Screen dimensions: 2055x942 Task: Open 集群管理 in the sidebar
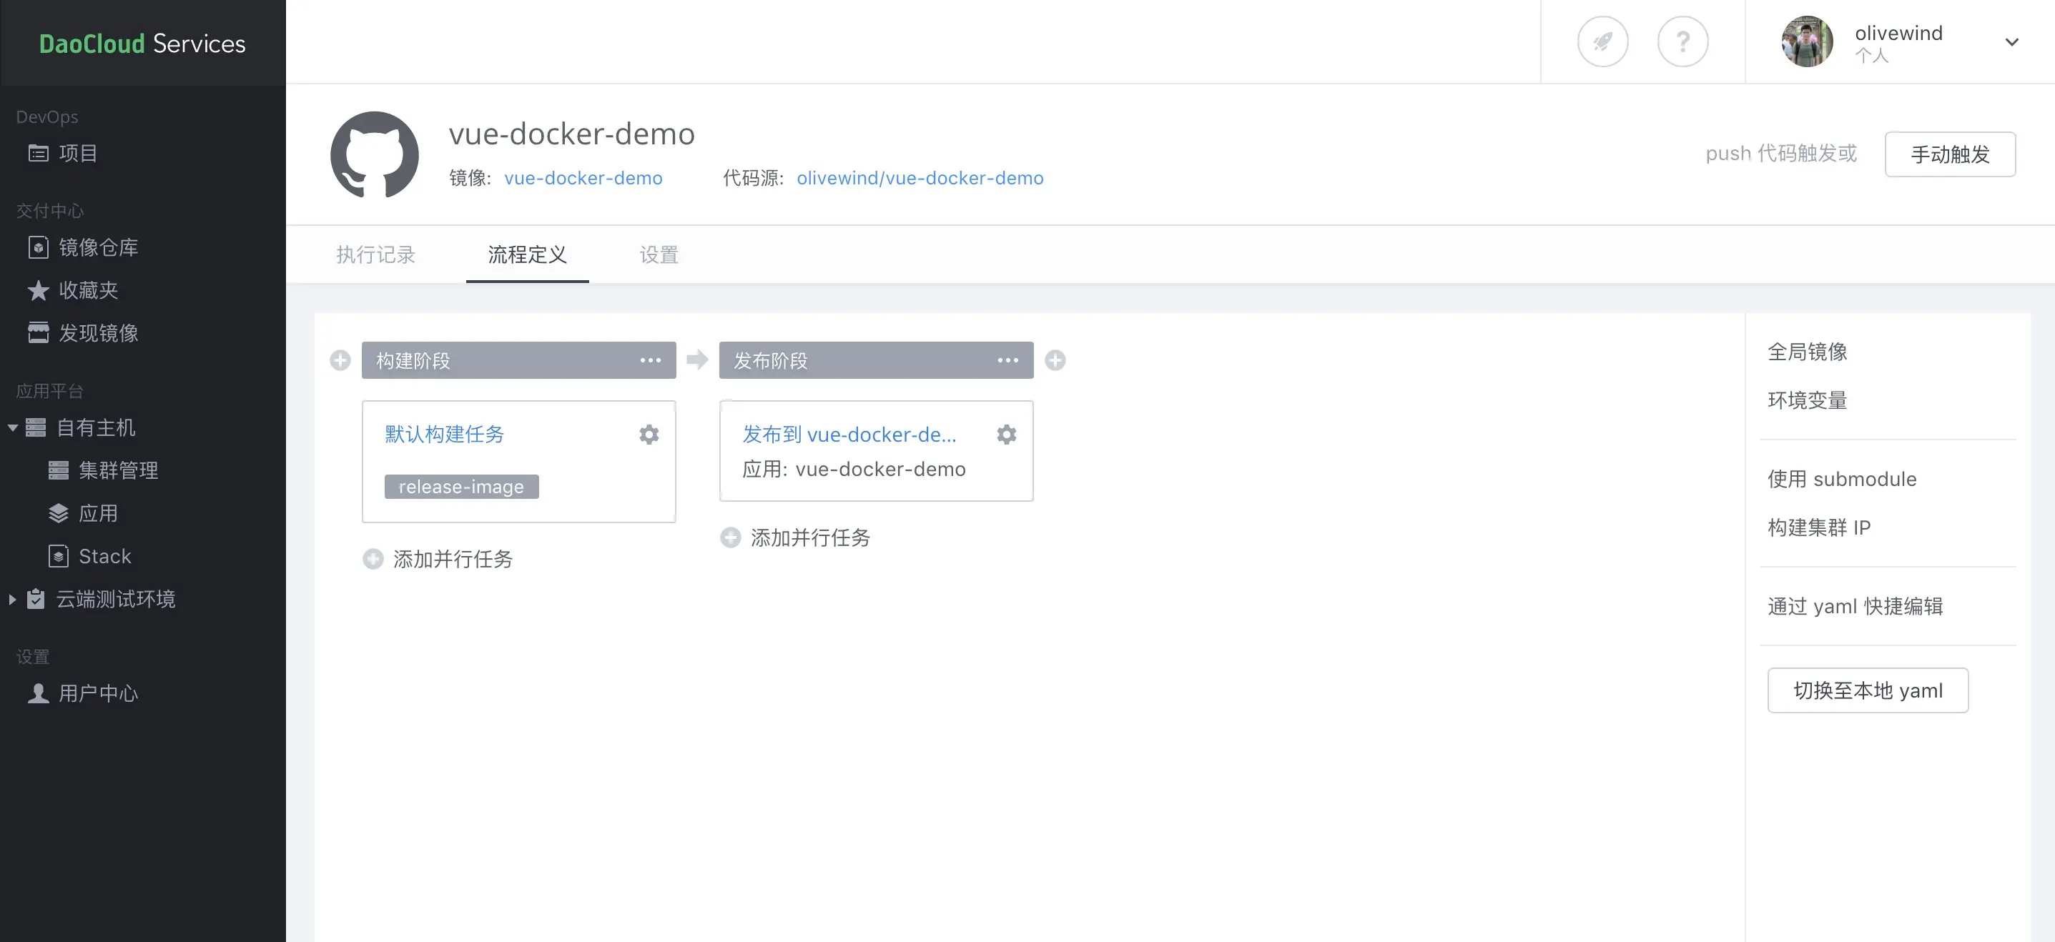pyautogui.click(x=118, y=470)
